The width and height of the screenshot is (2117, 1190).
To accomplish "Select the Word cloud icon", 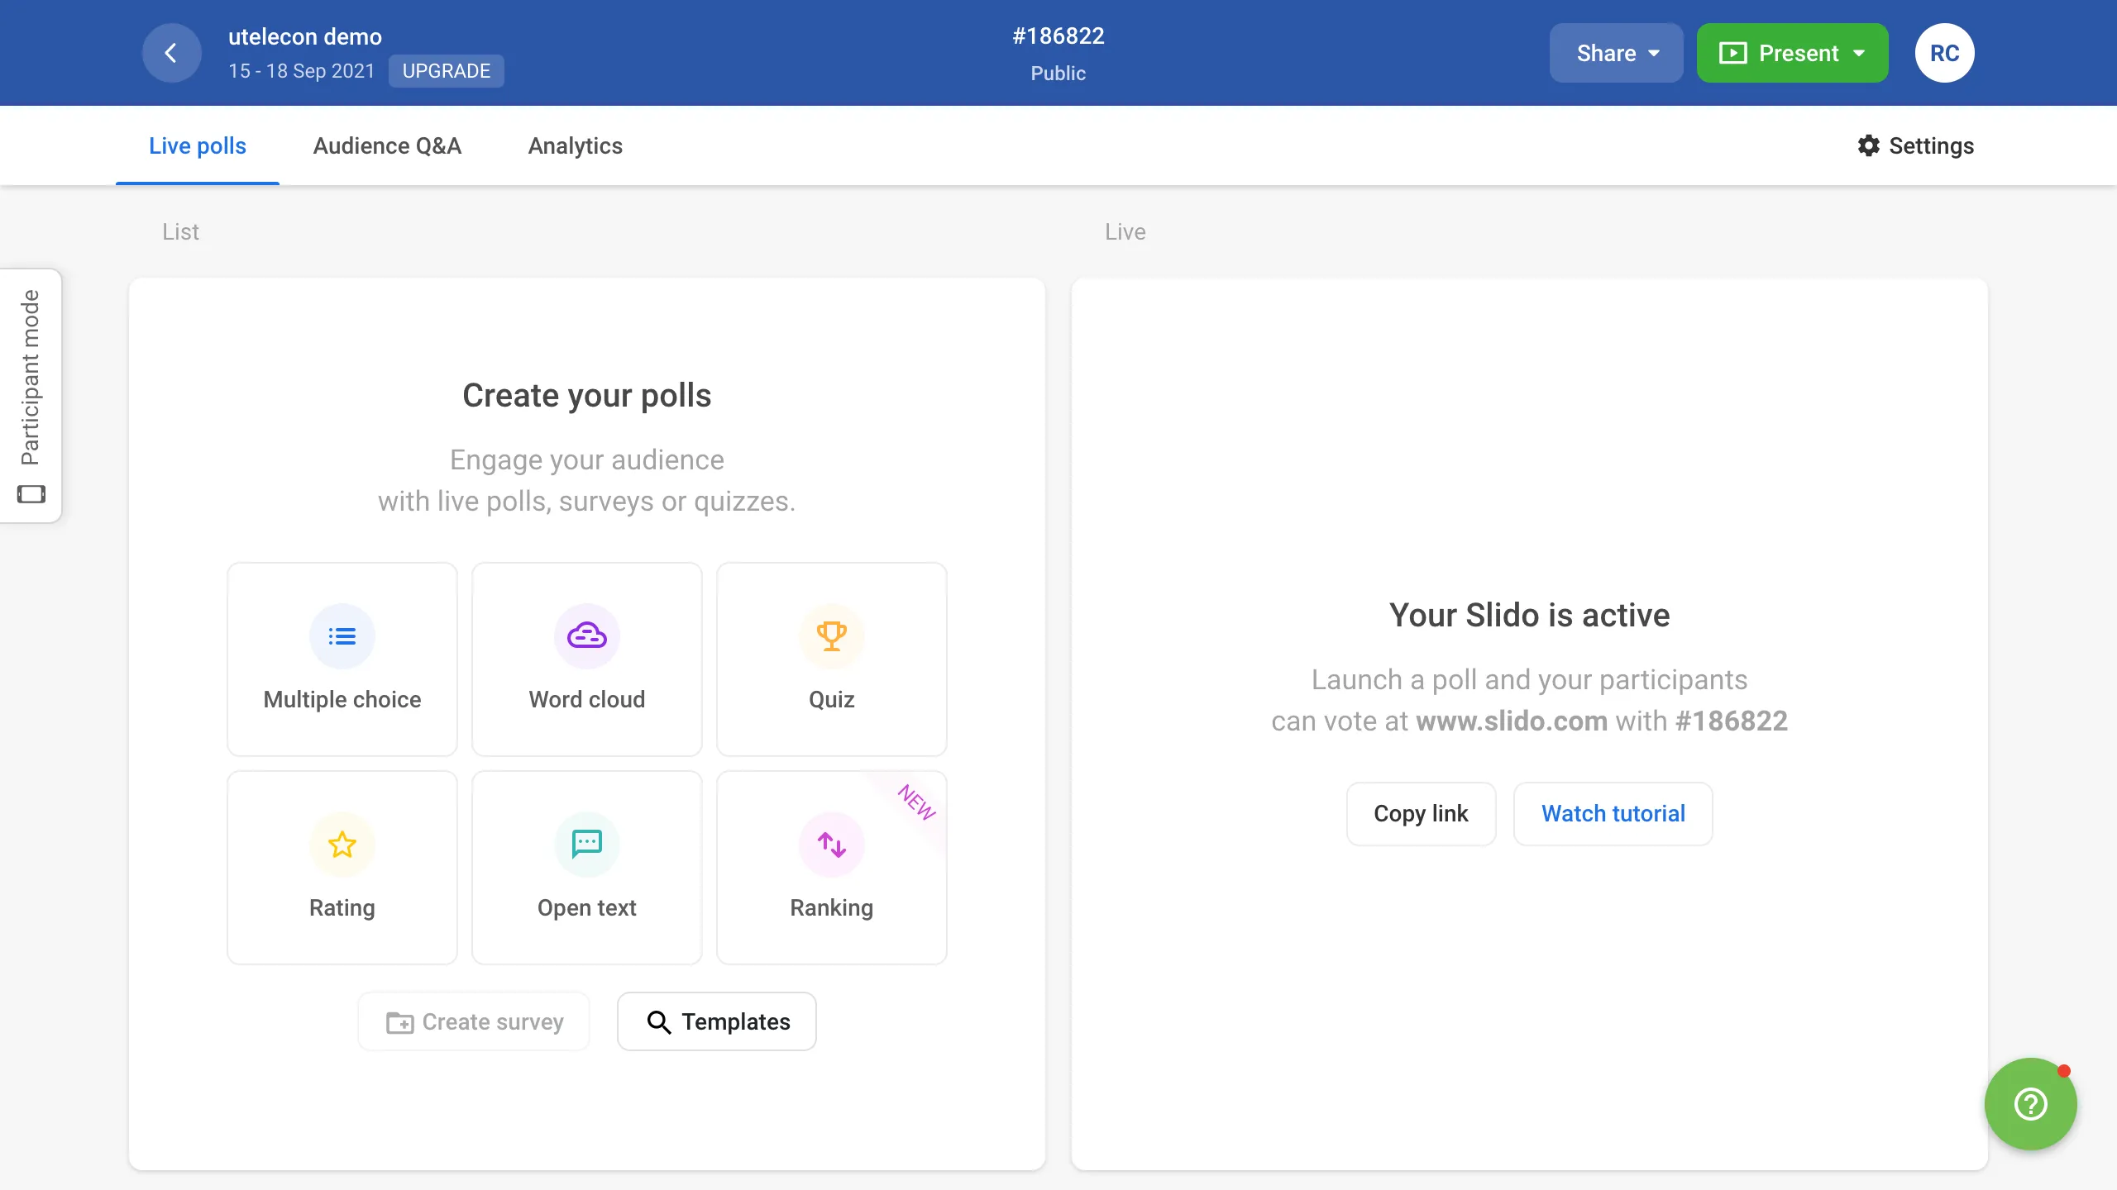I will point(586,636).
